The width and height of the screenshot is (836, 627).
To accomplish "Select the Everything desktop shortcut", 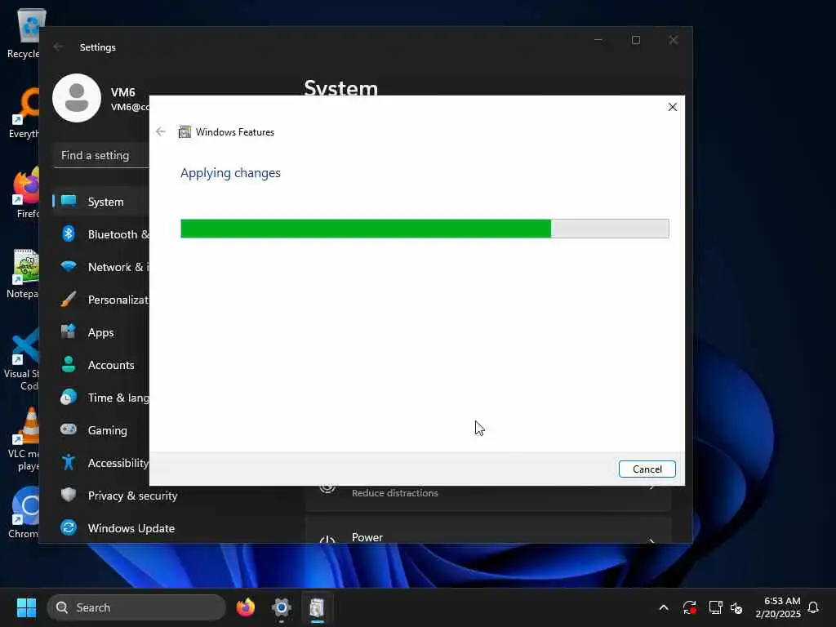I will [x=23, y=113].
